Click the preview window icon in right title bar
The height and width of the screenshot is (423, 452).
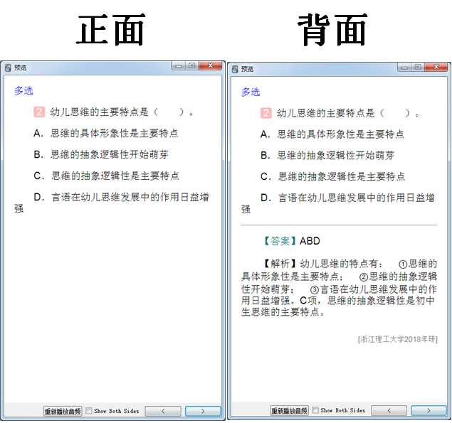235,69
